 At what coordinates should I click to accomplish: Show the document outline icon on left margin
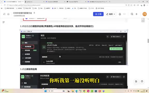point(4,22)
